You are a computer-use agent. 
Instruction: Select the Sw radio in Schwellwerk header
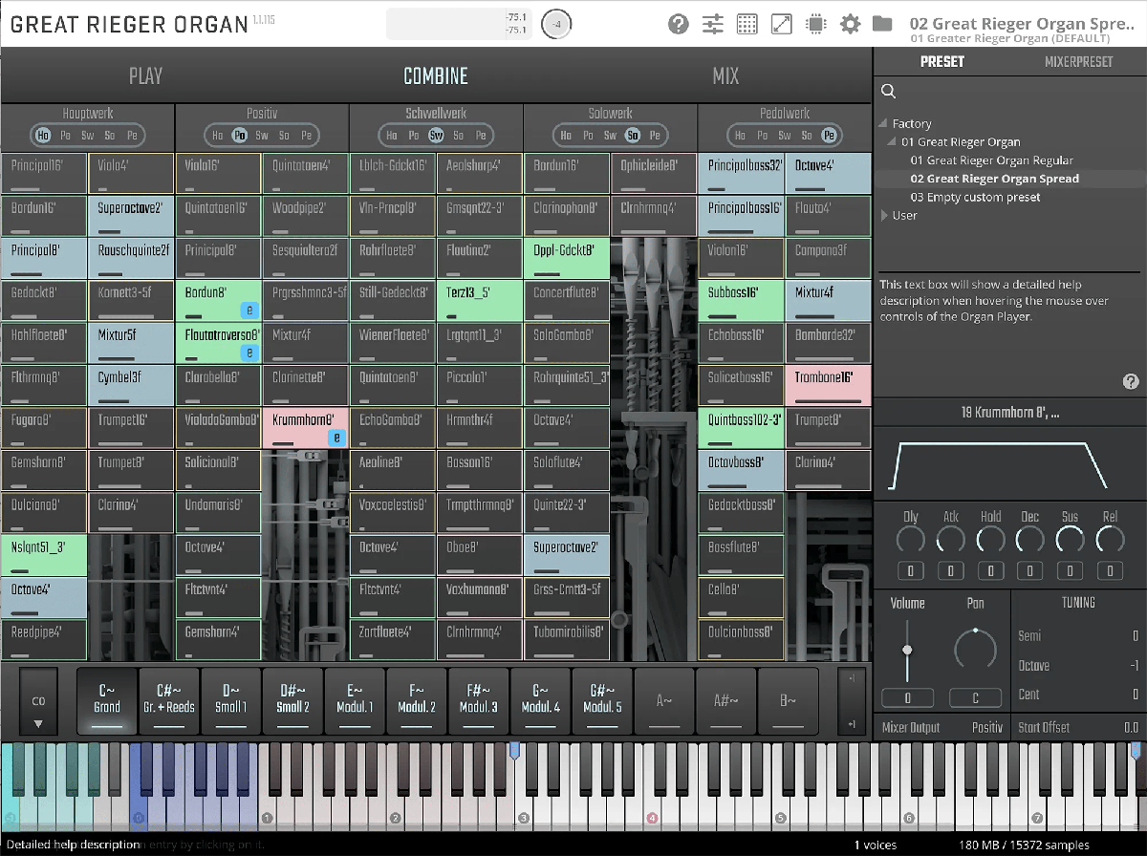pyautogui.click(x=437, y=136)
